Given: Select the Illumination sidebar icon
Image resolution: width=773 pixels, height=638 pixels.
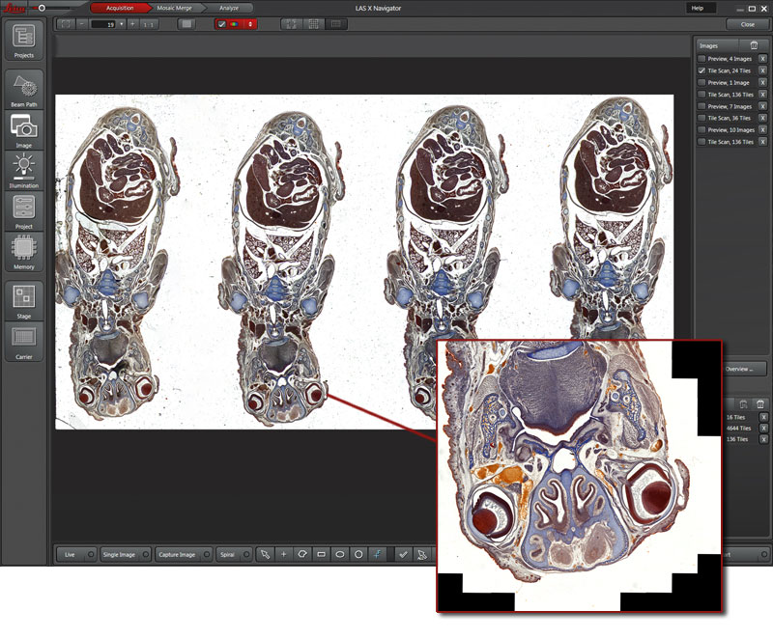Looking at the screenshot, I should pos(25,168).
